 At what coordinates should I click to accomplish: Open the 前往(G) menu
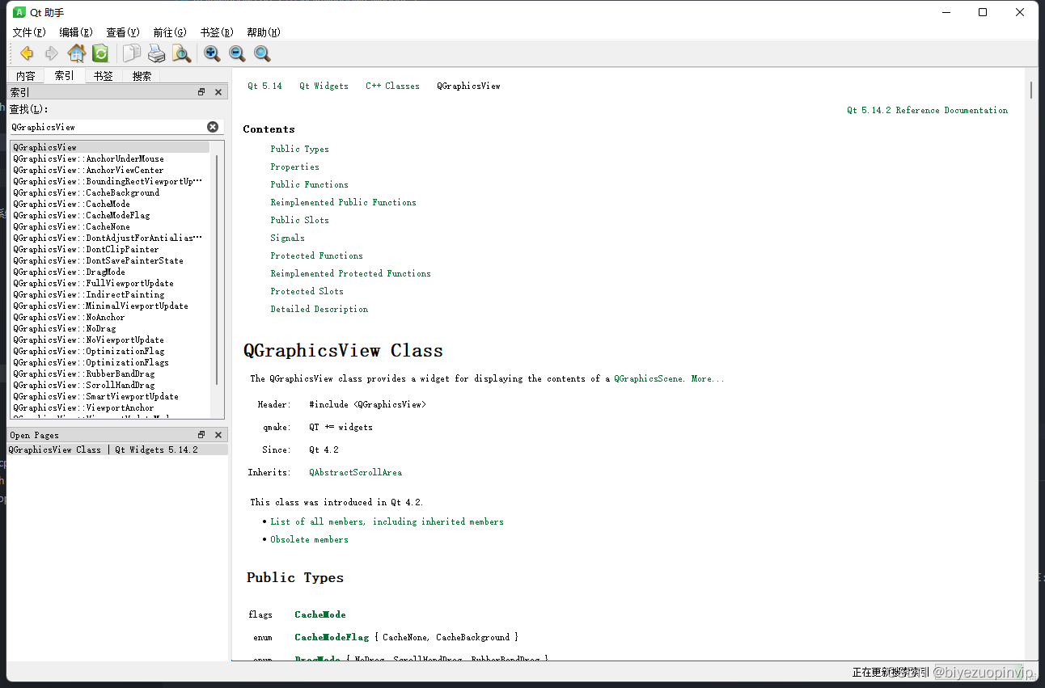[170, 32]
